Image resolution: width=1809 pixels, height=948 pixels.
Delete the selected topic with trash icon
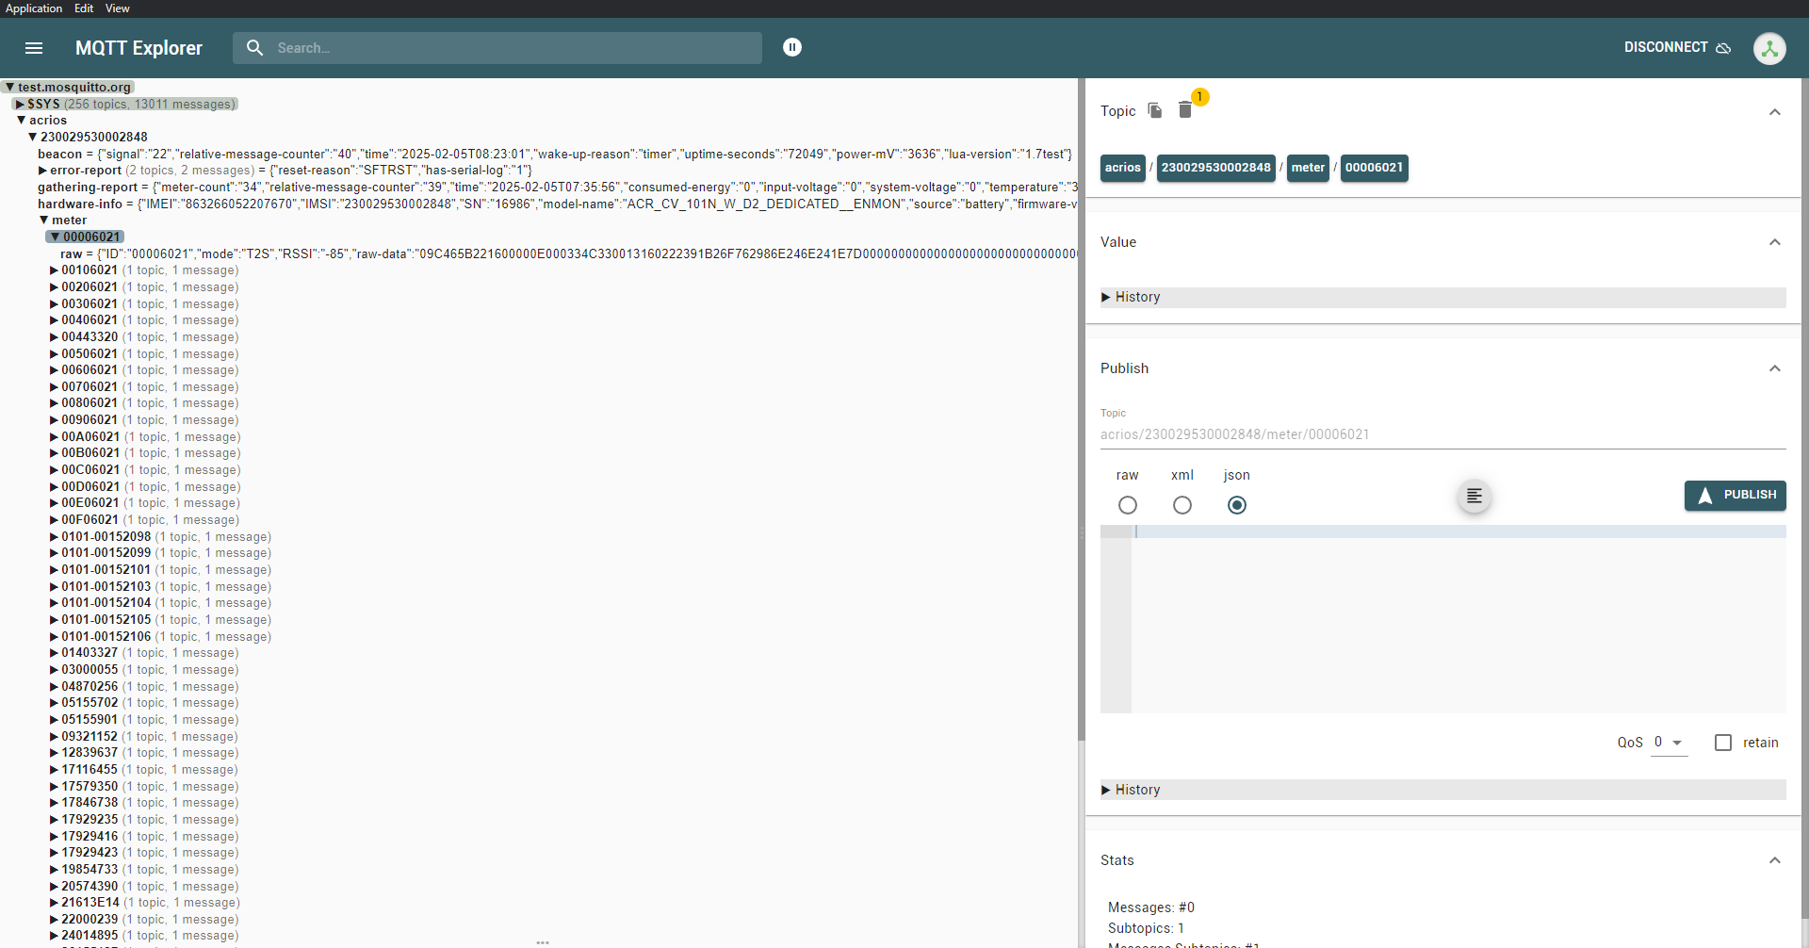coord(1185,111)
